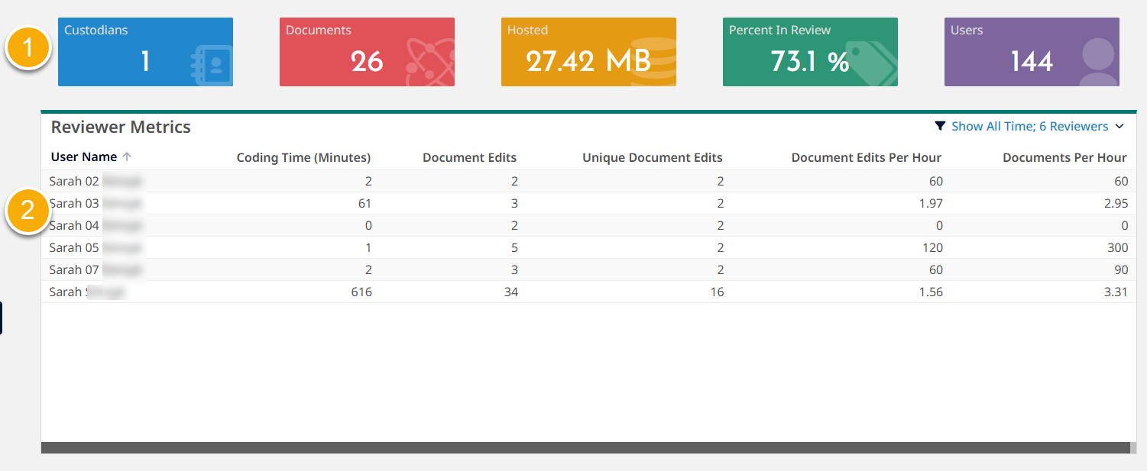Image resolution: width=1147 pixels, height=471 pixels.
Task: Click the horizontal scrollbar under the table
Action: pyautogui.click(x=585, y=447)
